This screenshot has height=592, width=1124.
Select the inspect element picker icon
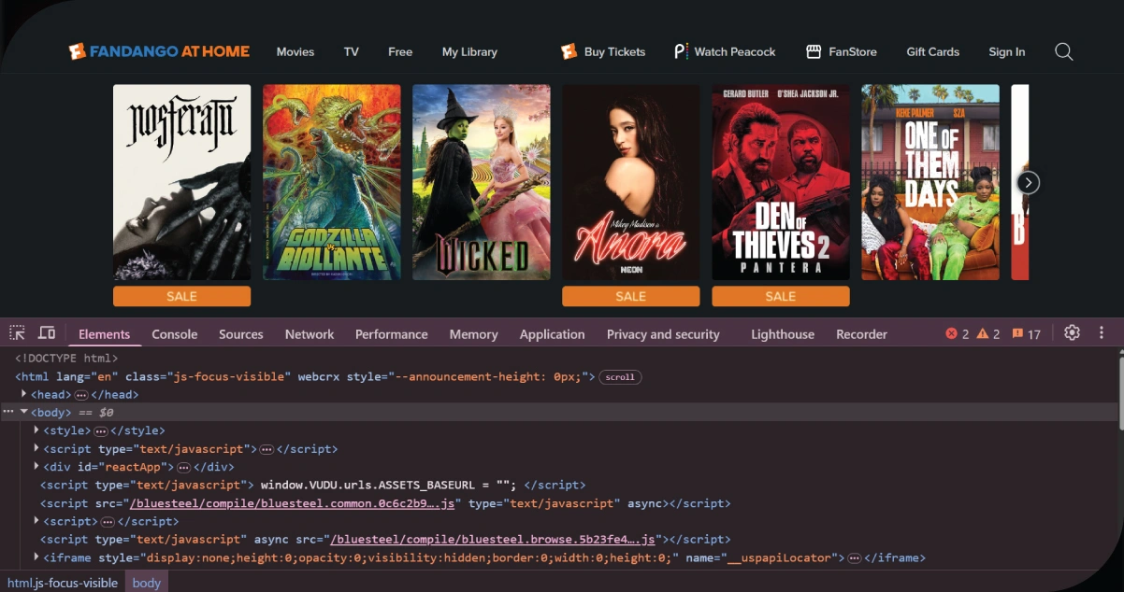(17, 333)
